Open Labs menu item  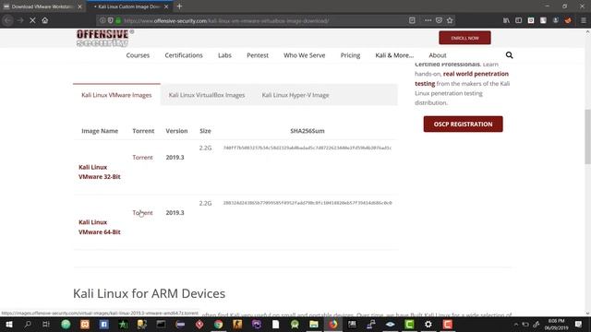pos(224,55)
